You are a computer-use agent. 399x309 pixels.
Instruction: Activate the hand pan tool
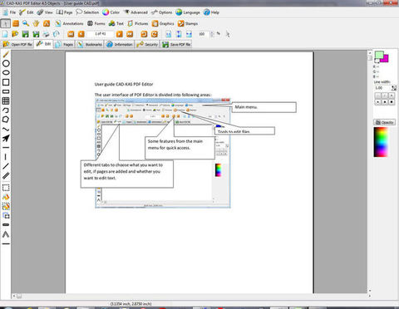36,23
